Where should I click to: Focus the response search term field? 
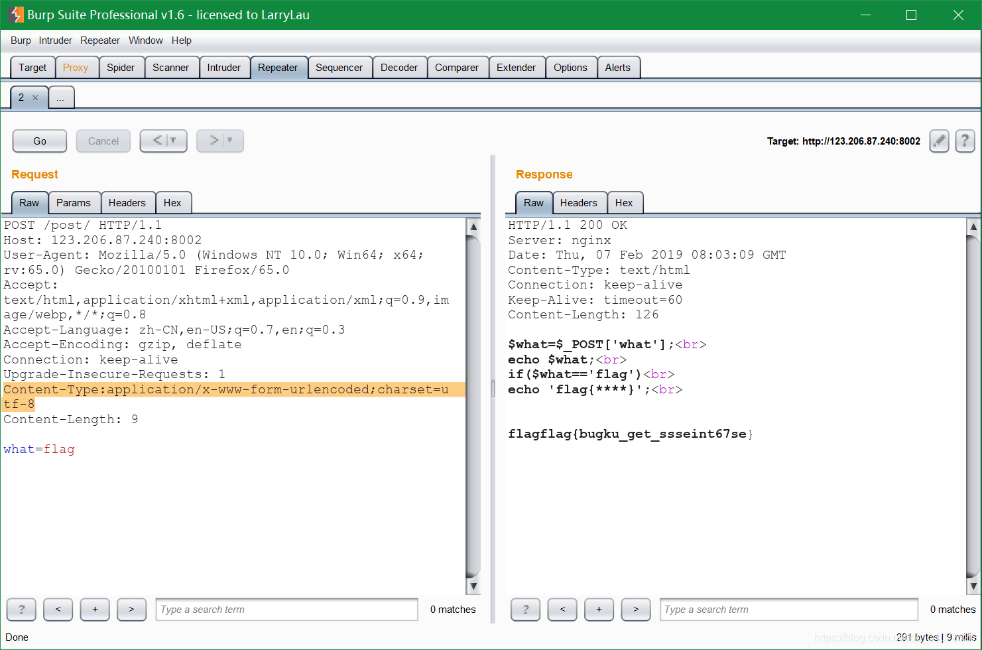[x=789, y=610]
